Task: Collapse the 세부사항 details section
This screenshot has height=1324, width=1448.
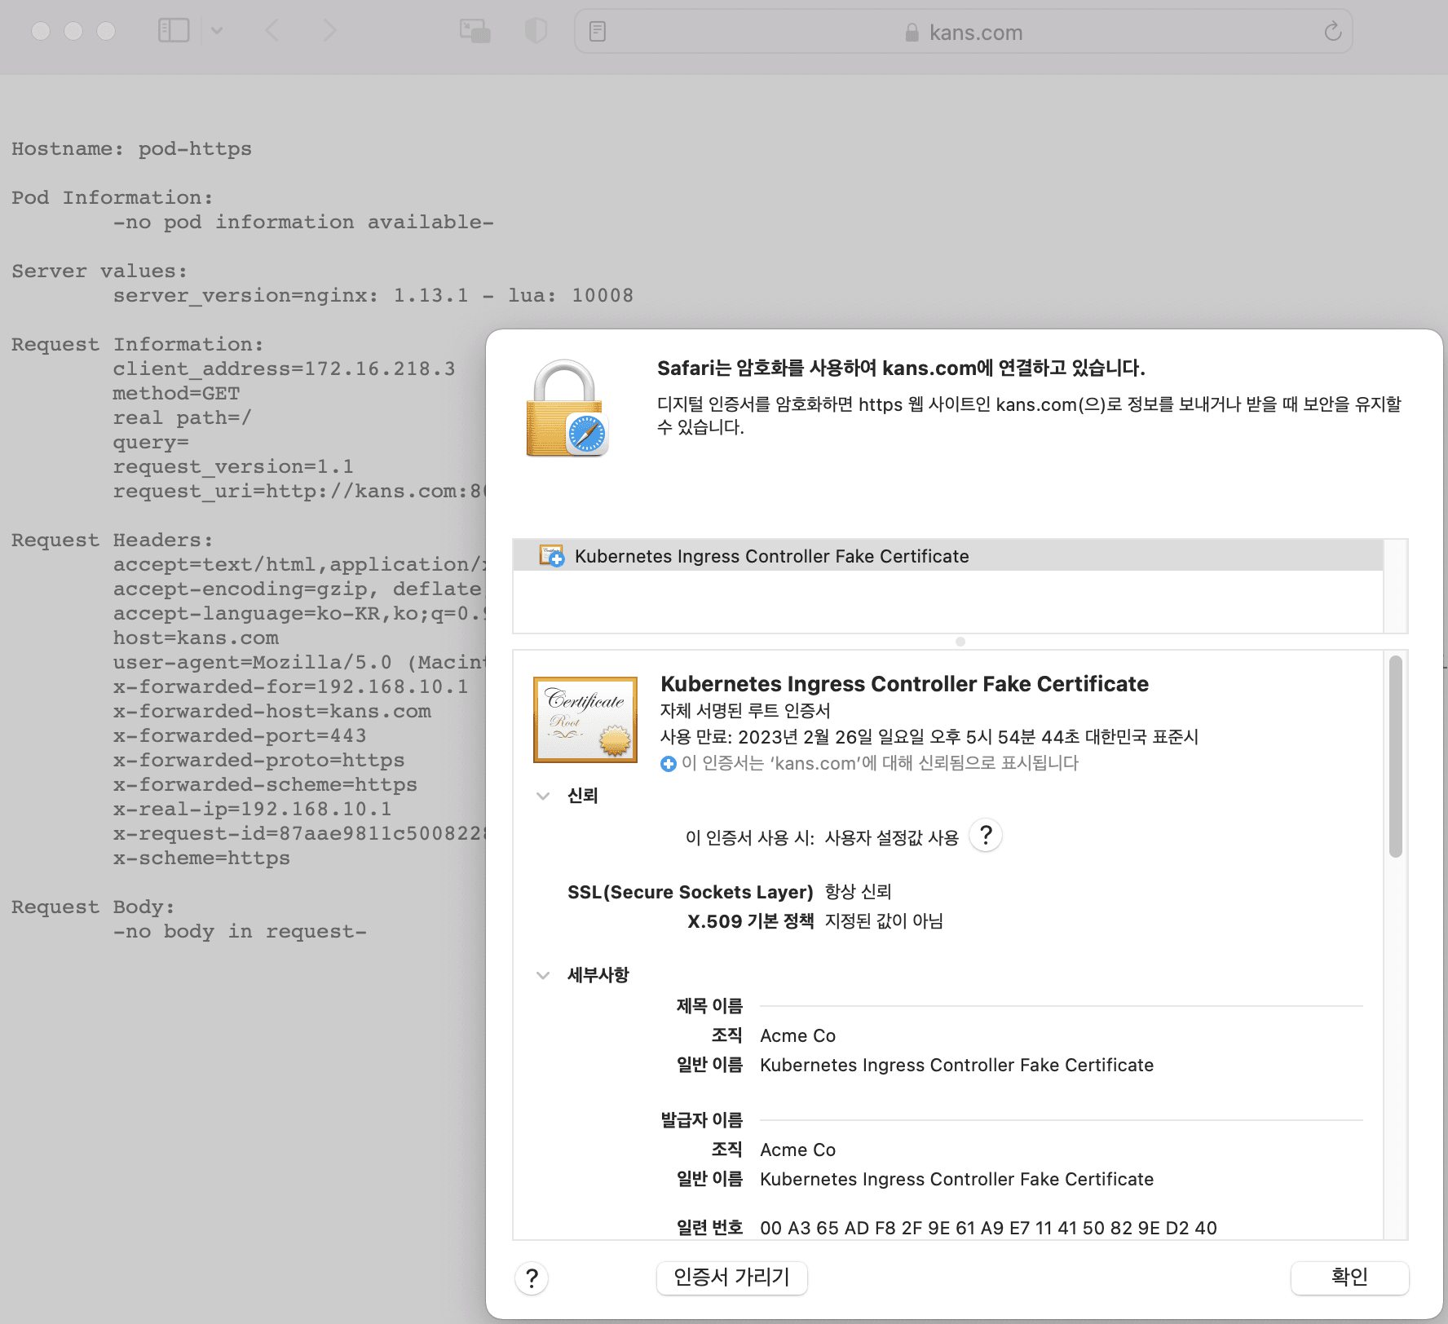Action: pyautogui.click(x=543, y=975)
